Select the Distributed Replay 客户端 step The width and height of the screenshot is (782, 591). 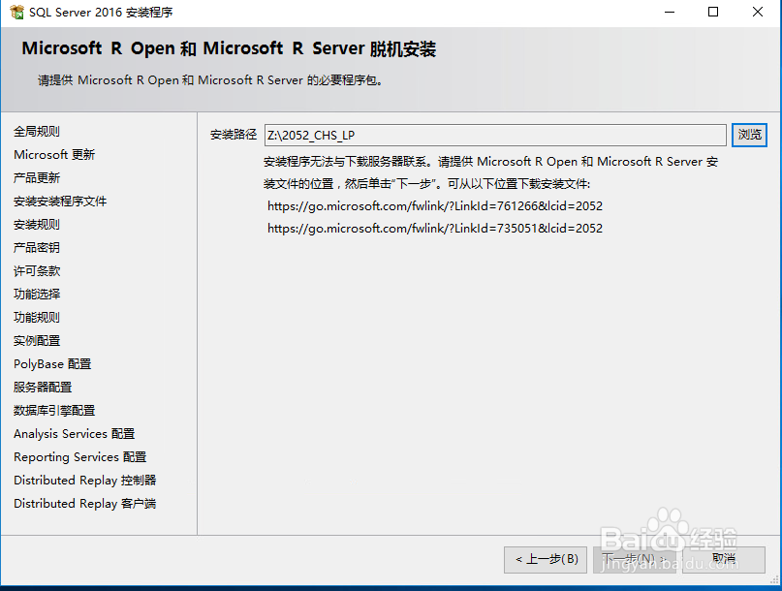[84, 503]
